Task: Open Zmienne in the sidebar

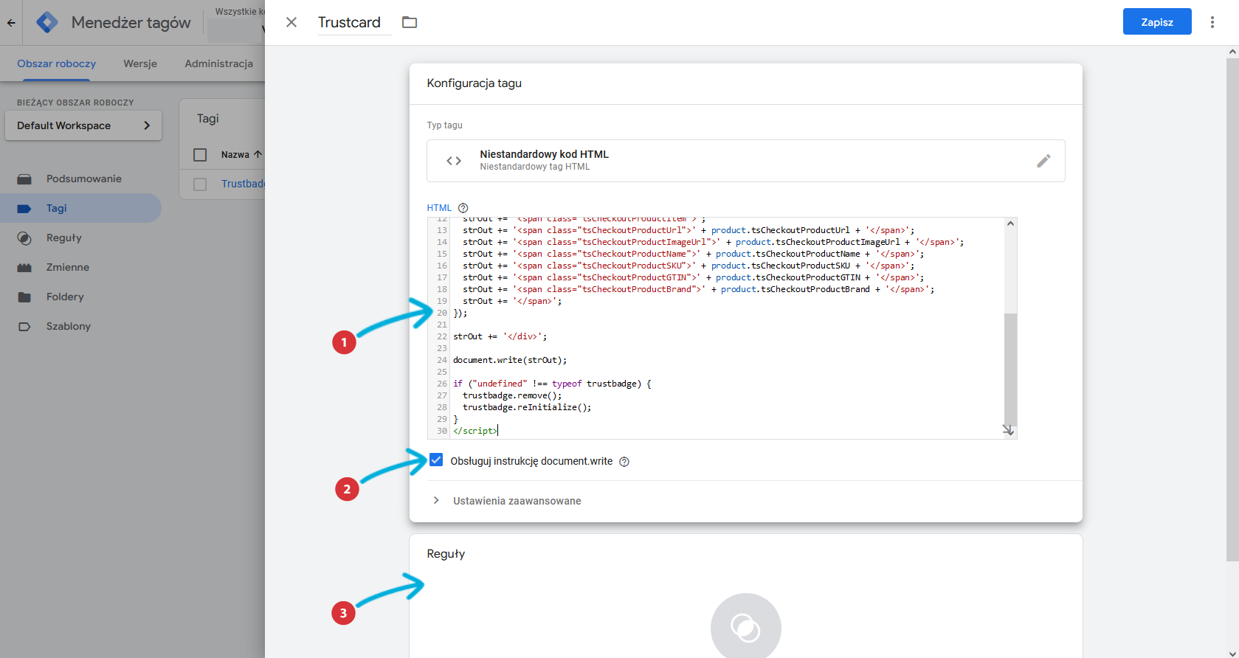Action: coord(81,267)
